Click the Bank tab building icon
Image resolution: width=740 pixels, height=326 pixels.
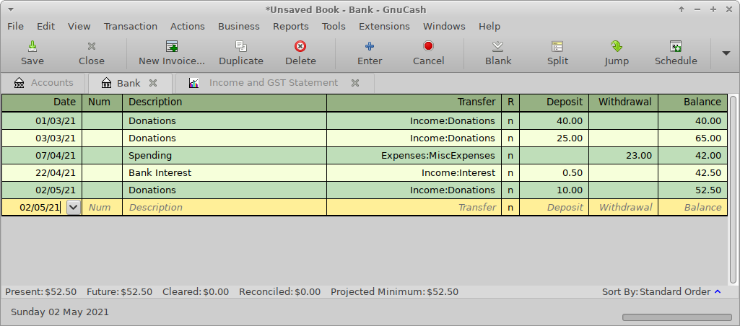pyautogui.click(x=107, y=83)
